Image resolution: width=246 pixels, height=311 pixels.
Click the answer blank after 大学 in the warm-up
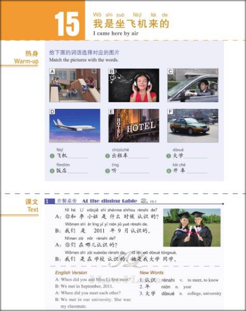195,156
